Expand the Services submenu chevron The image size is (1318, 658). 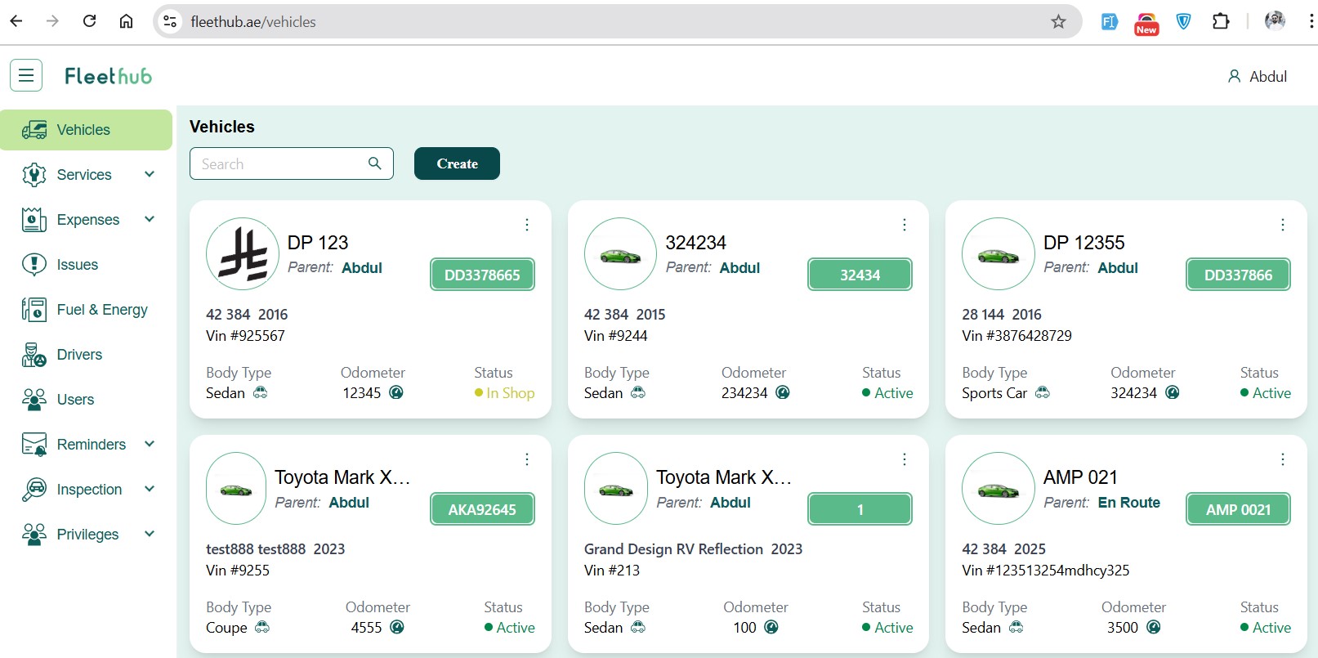pos(150,174)
